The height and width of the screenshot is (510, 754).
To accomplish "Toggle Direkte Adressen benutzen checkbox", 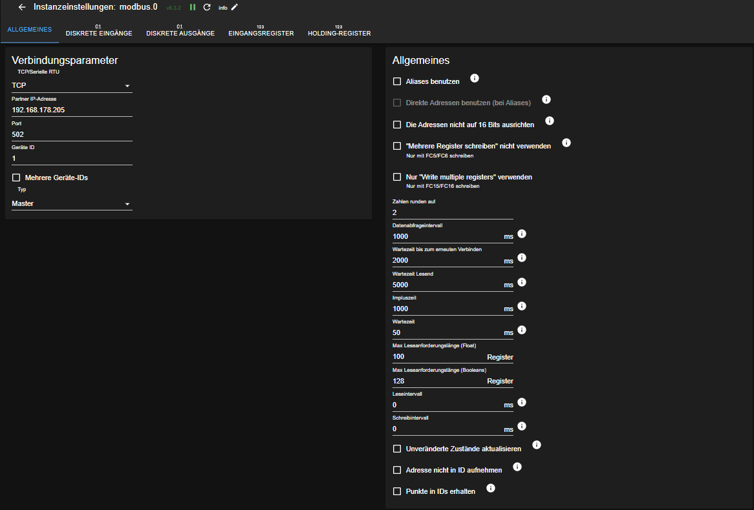I will pyautogui.click(x=396, y=103).
